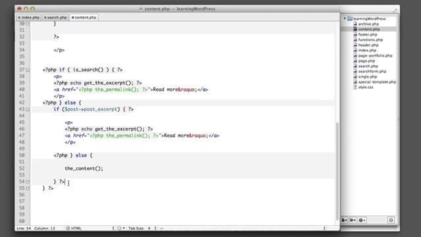The image size is (421, 237).
Task: Open page.php in the project drawer
Action: pos(366,61)
